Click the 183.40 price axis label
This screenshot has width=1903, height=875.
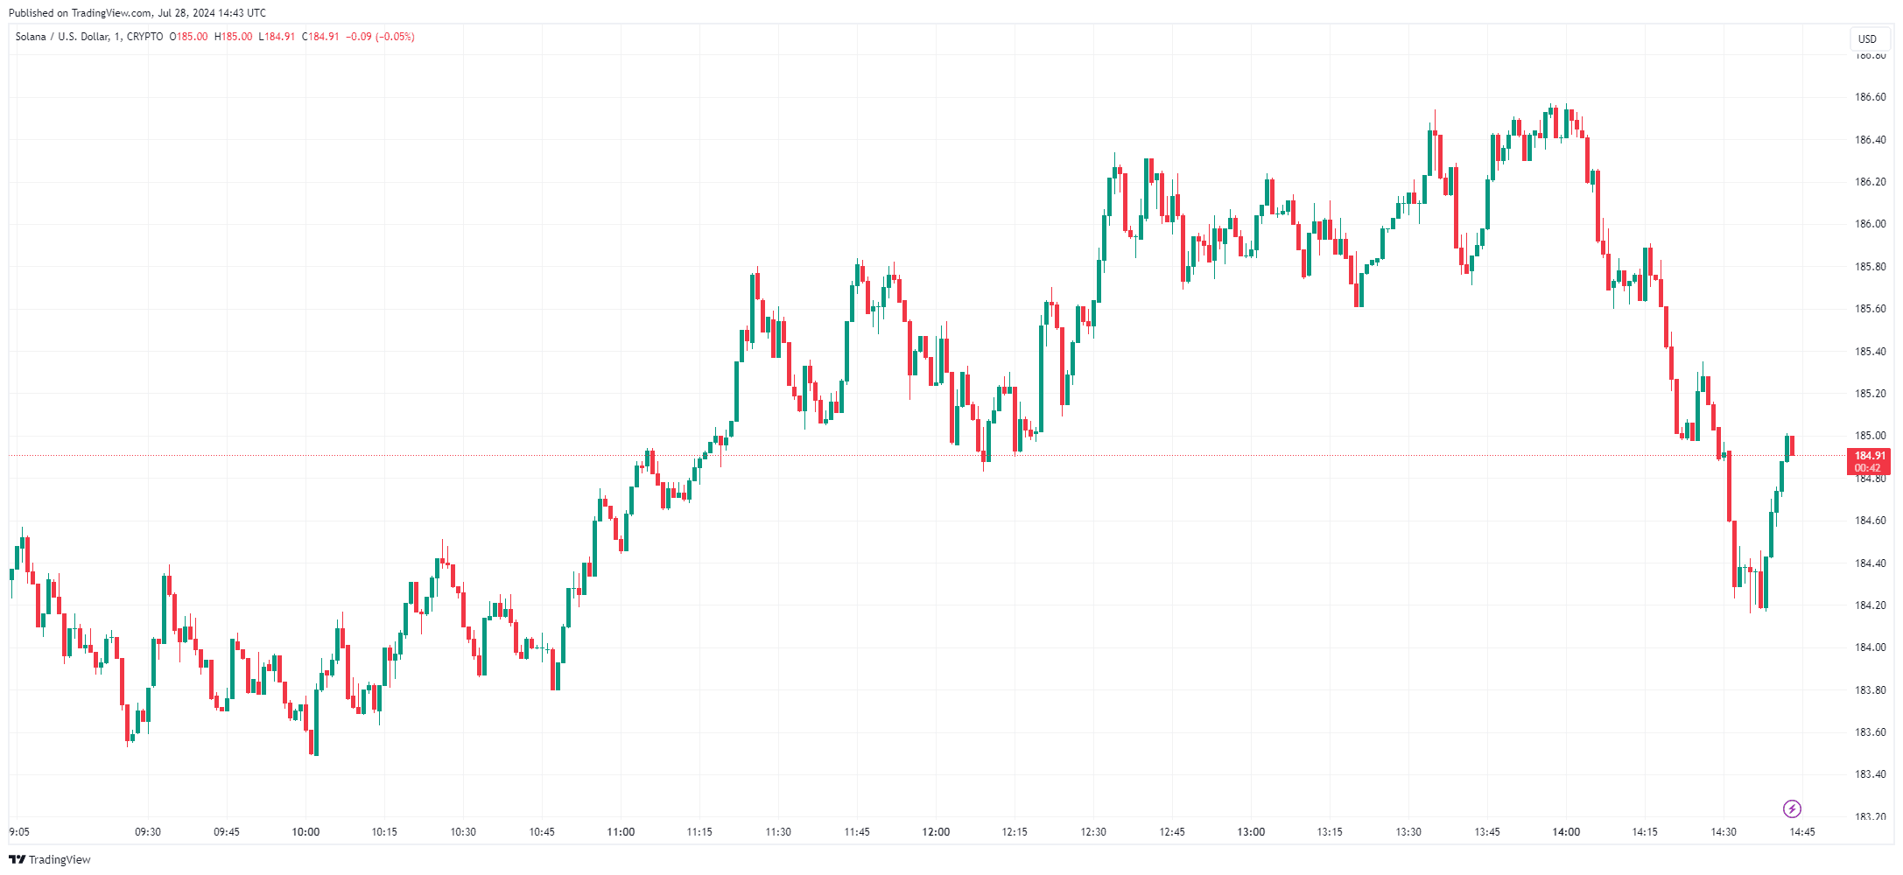pos(1870,774)
